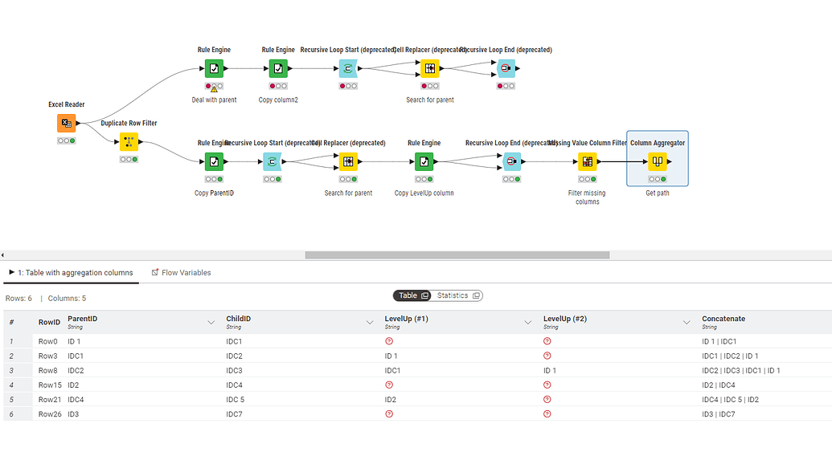The image size is (832, 468).
Task: Collapse the table section disclosure triangle
Action: 10,272
